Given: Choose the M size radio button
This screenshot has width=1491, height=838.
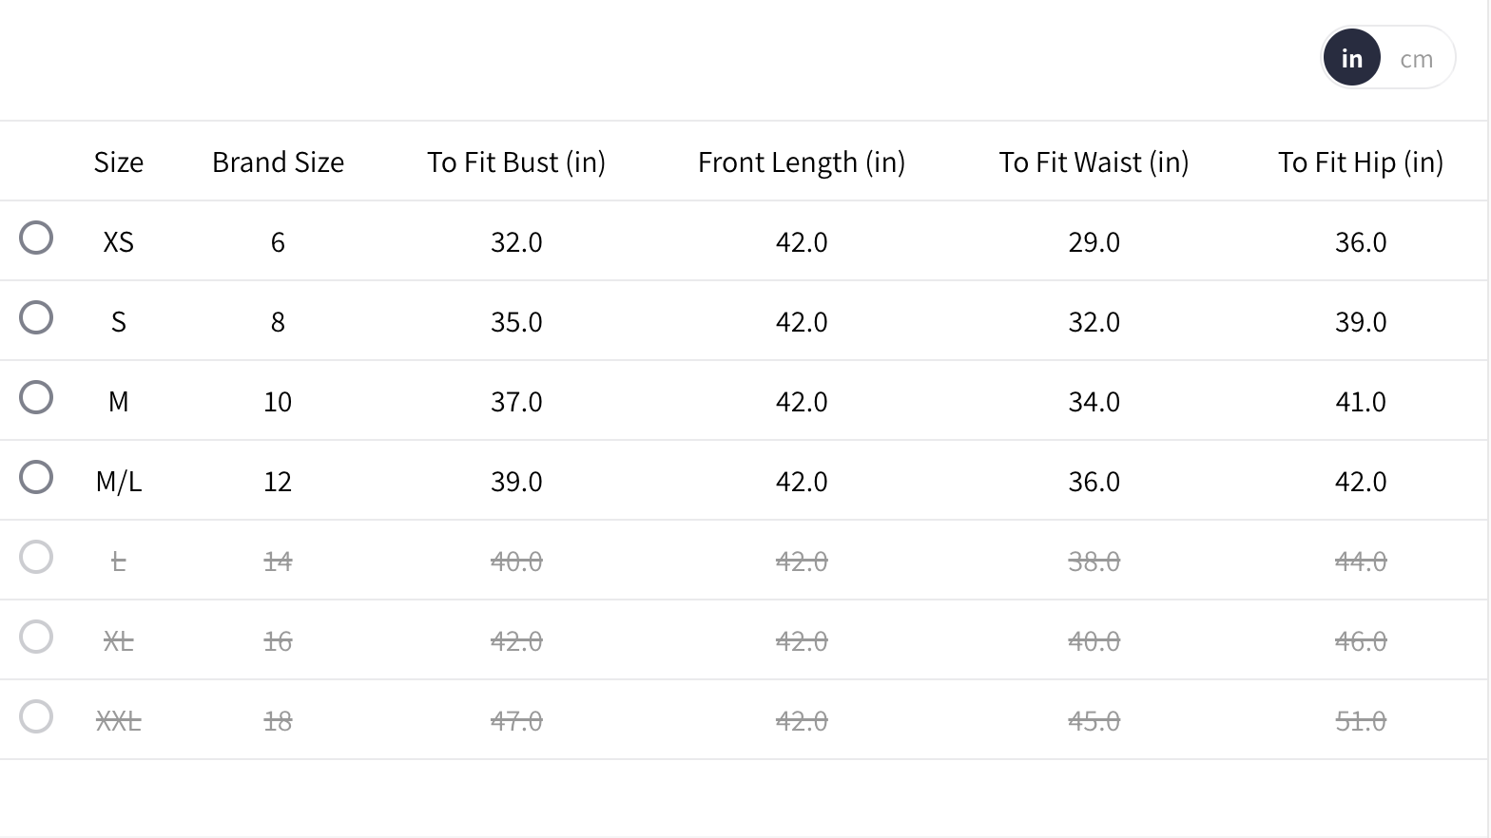Looking at the screenshot, I should [36, 397].
